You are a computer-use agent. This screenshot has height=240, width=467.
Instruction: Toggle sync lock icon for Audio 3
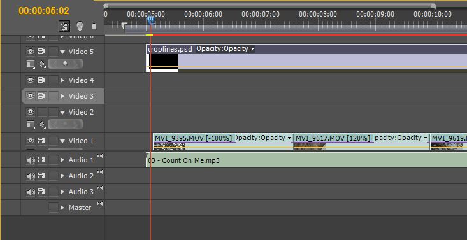point(41,192)
